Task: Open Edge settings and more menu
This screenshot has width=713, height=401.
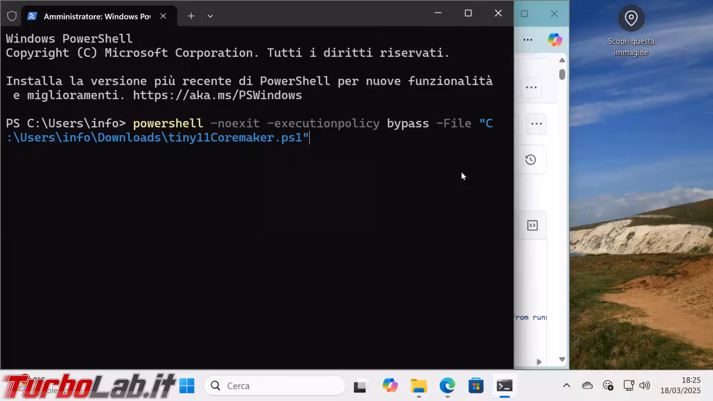Action: (528, 40)
